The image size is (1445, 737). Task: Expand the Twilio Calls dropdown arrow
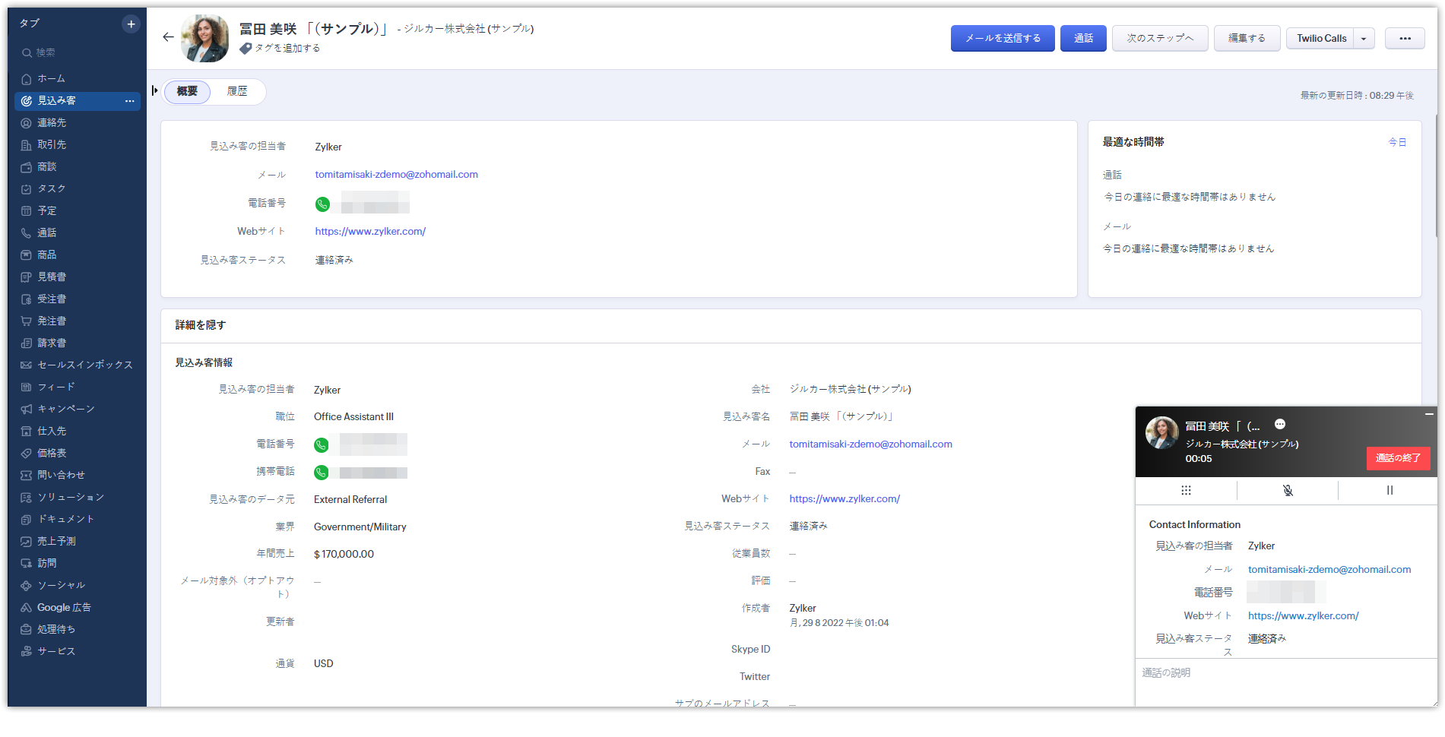pos(1364,39)
